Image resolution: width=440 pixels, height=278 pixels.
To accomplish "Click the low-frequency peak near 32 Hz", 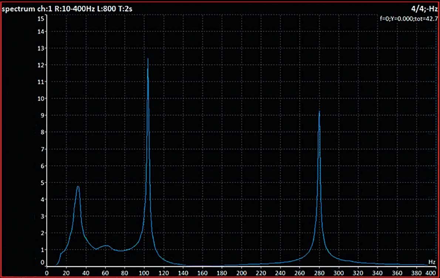I will click(x=78, y=187).
